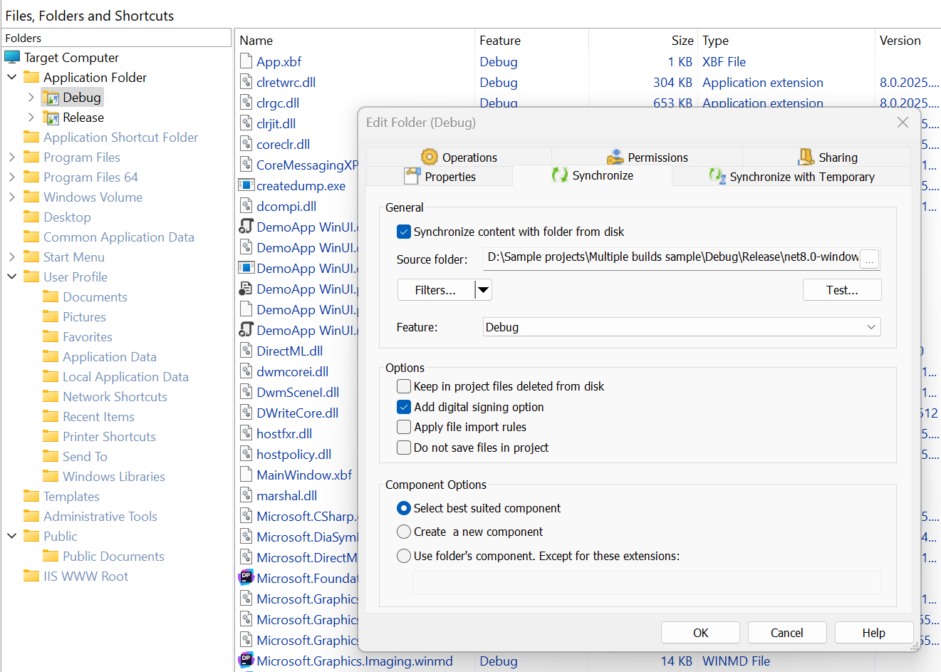
Task: Click the Microsoft.CSharp file icon
Action: pos(246,516)
